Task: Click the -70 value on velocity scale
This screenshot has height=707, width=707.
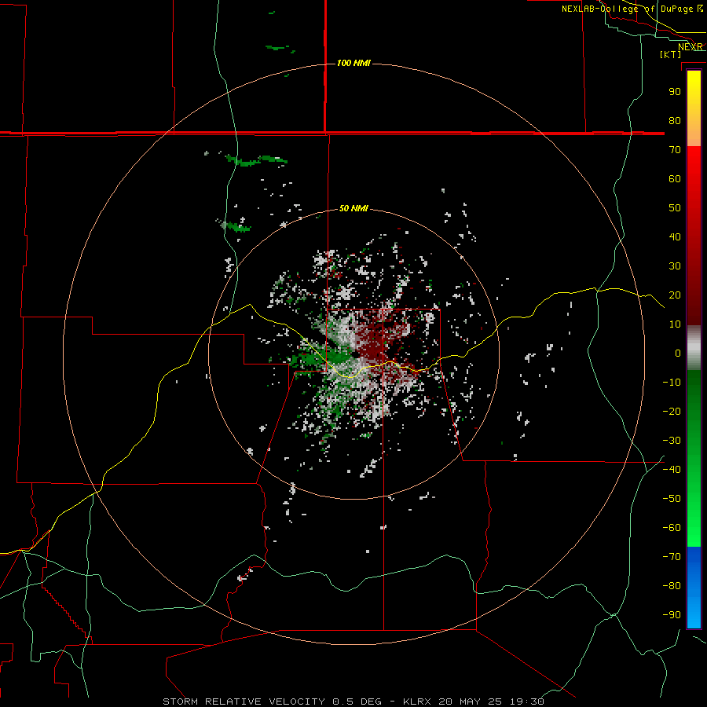Action: [672, 557]
